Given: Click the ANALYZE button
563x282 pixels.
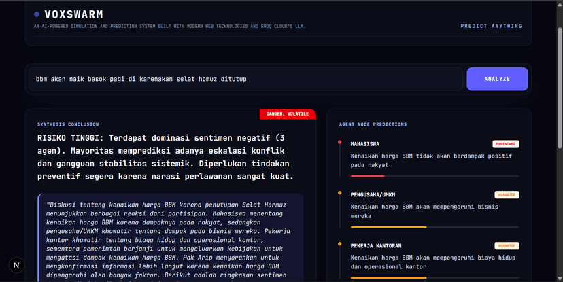Looking at the screenshot, I should (x=497, y=79).
